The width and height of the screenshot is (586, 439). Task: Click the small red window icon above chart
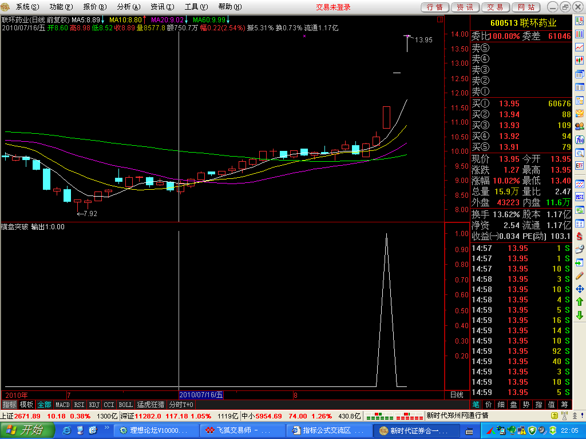pos(440,19)
